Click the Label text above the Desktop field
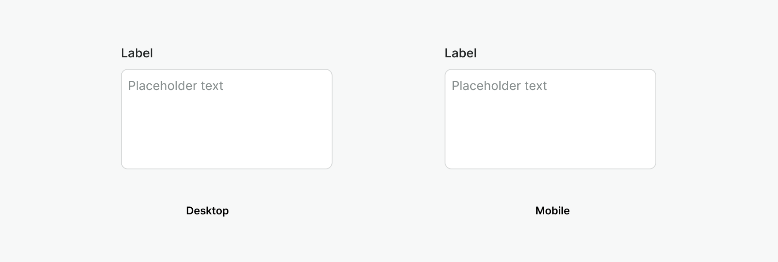The width and height of the screenshot is (778, 262). coord(137,53)
